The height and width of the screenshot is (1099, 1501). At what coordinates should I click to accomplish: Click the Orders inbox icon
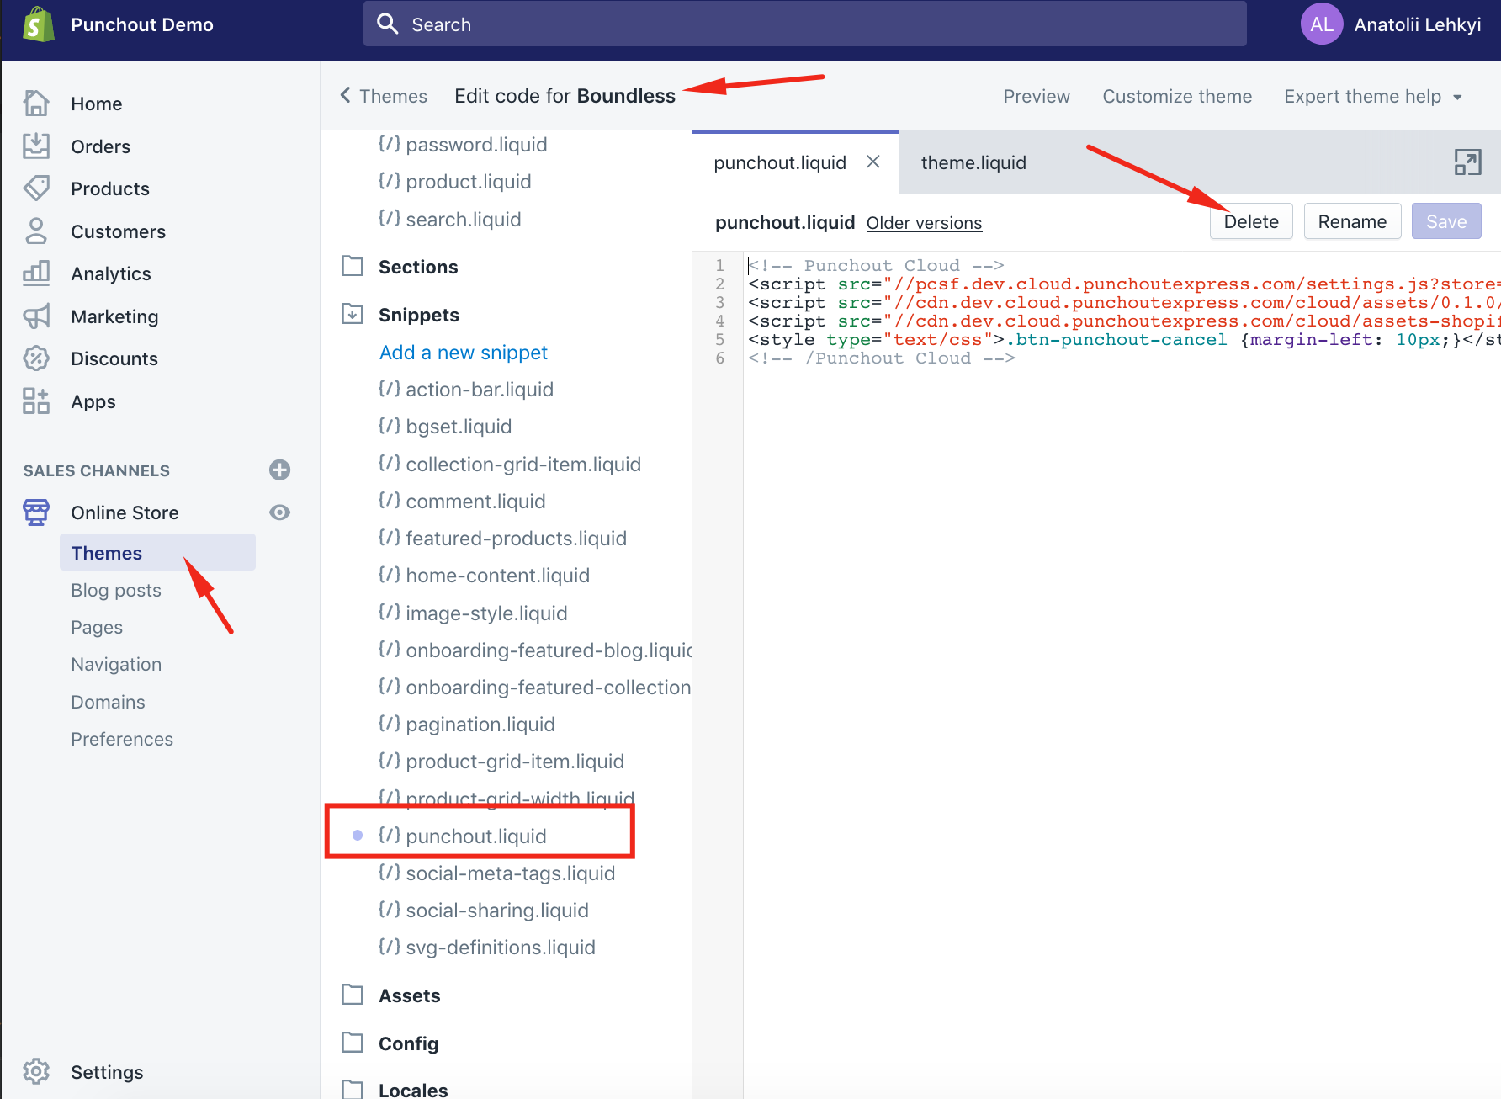click(36, 146)
